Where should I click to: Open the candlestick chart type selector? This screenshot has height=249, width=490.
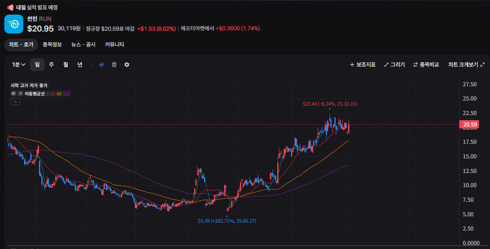tap(101, 65)
